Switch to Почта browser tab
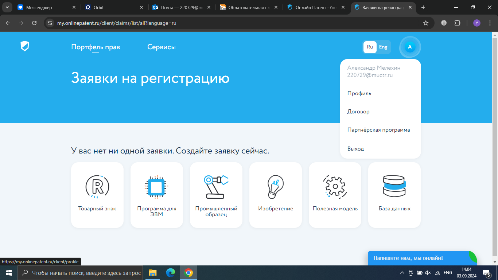498x280 pixels. click(x=182, y=7)
